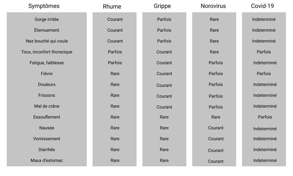Click the Covid-19 column heading
Viewport: 293px width, 176px height.
(263, 6)
